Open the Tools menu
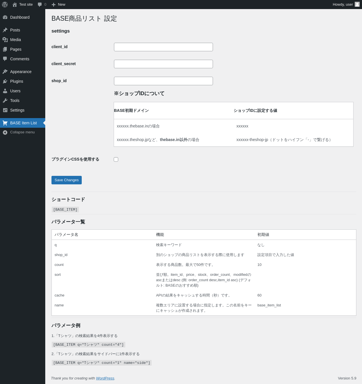362x384 pixels. click(23, 101)
